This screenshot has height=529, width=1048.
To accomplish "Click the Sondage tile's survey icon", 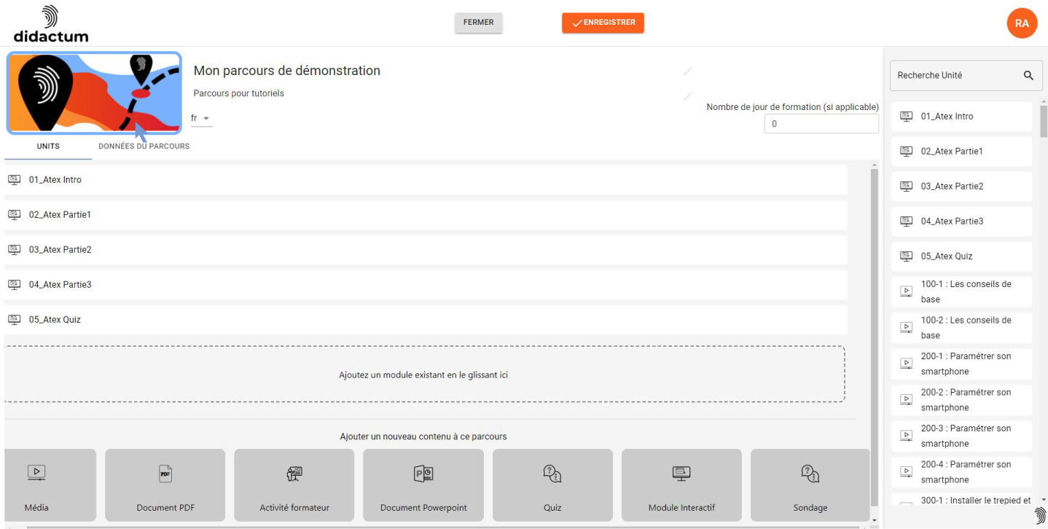I will point(810,474).
